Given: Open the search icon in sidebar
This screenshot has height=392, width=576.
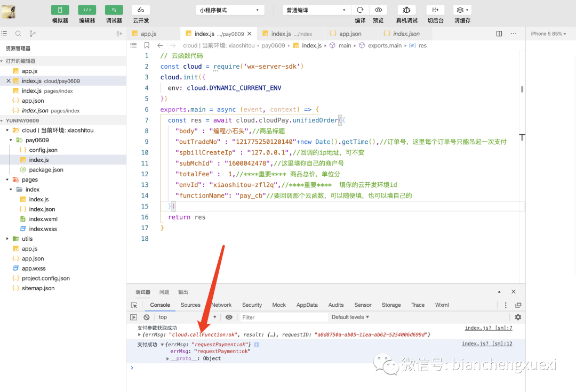Looking at the screenshot, I should click(18, 34).
